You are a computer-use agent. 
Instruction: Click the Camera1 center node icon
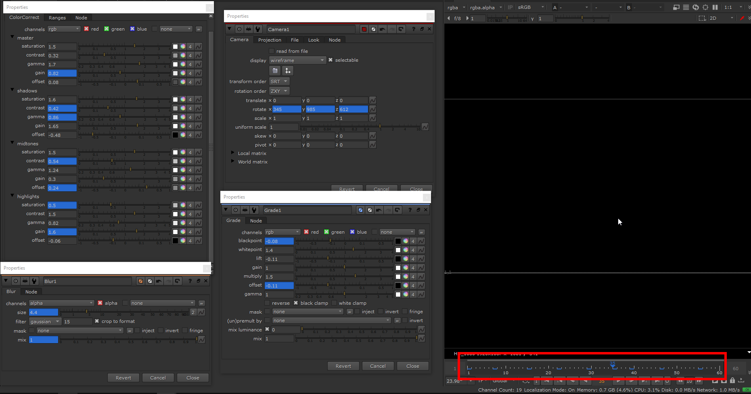click(239, 29)
